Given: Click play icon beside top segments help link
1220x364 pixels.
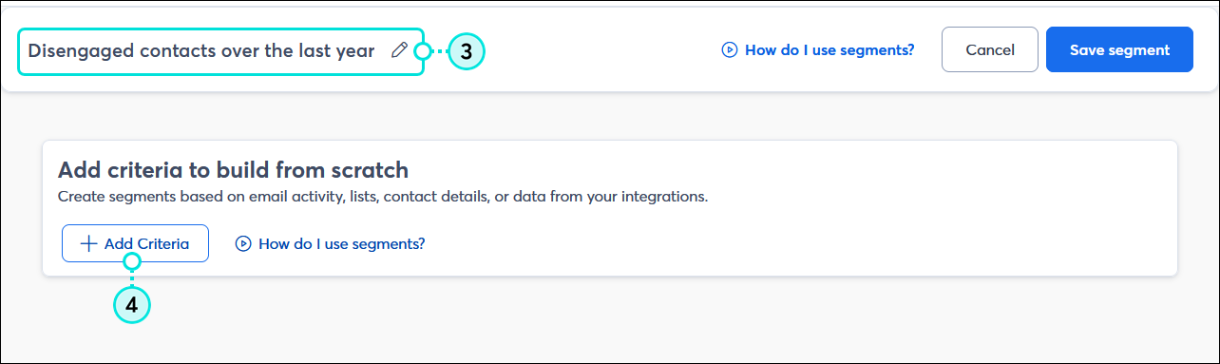Looking at the screenshot, I should pos(730,50).
